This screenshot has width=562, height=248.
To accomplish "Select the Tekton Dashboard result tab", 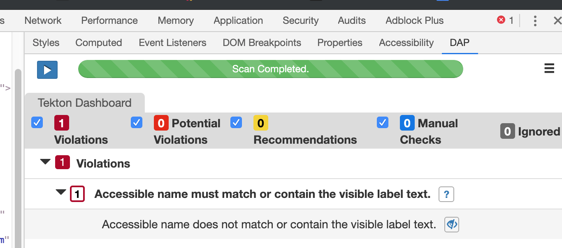I will click(84, 103).
